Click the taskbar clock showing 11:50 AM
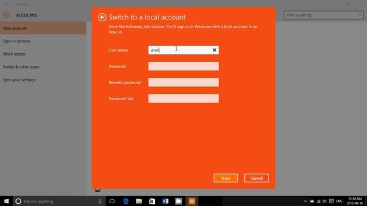367x206 pixels. coord(355,201)
